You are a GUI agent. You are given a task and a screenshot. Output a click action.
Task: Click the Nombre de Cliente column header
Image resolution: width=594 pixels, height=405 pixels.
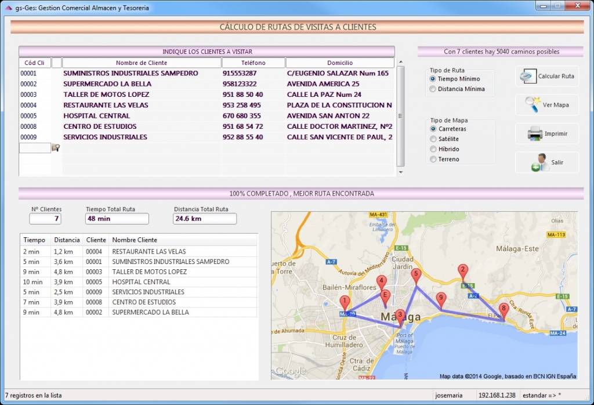click(x=142, y=63)
